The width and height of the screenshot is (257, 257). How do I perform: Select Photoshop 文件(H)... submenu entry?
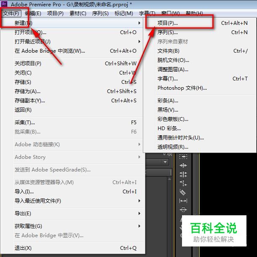coord(200,88)
